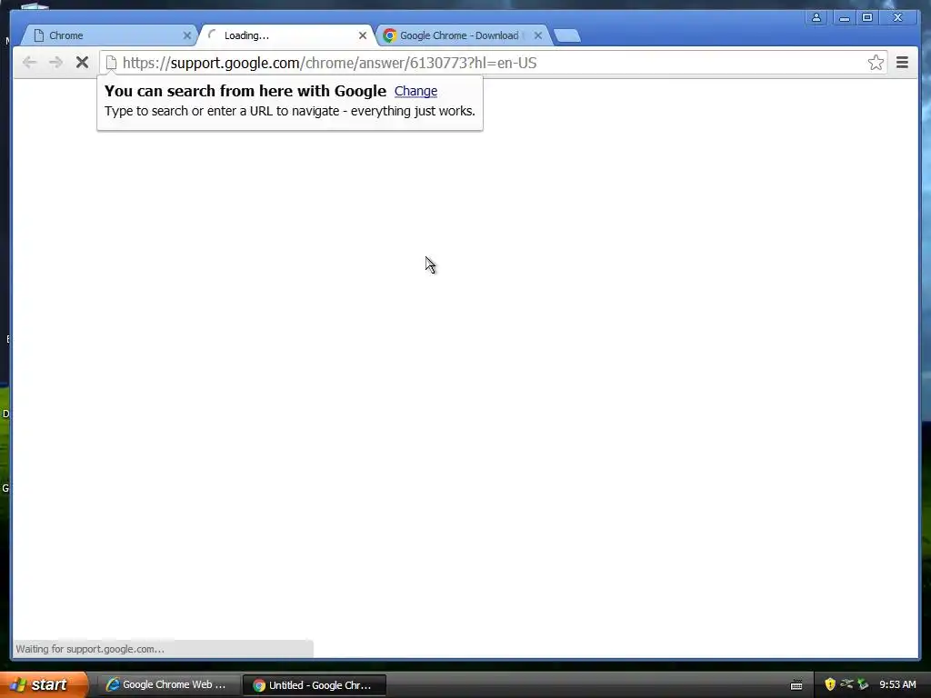This screenshot has height=698, width=931.
Task: Click the Change search engine link
Action: [415, 91]
